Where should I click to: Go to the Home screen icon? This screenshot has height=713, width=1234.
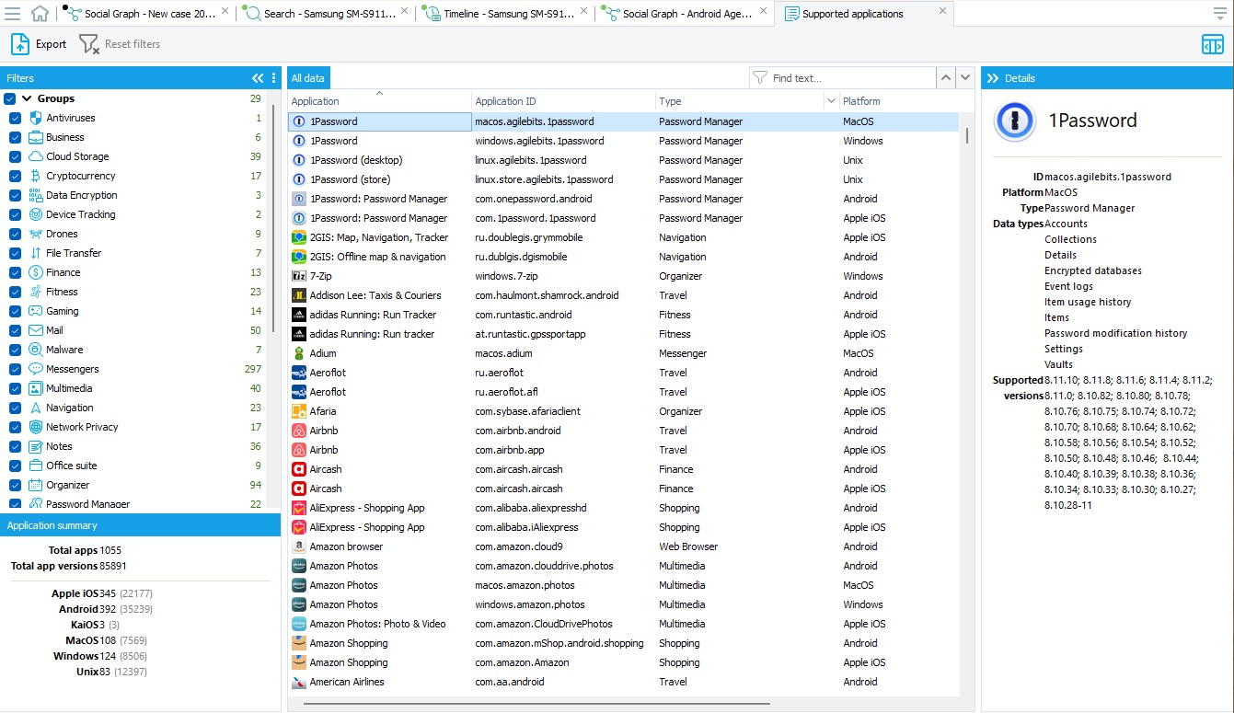[40, 14]
